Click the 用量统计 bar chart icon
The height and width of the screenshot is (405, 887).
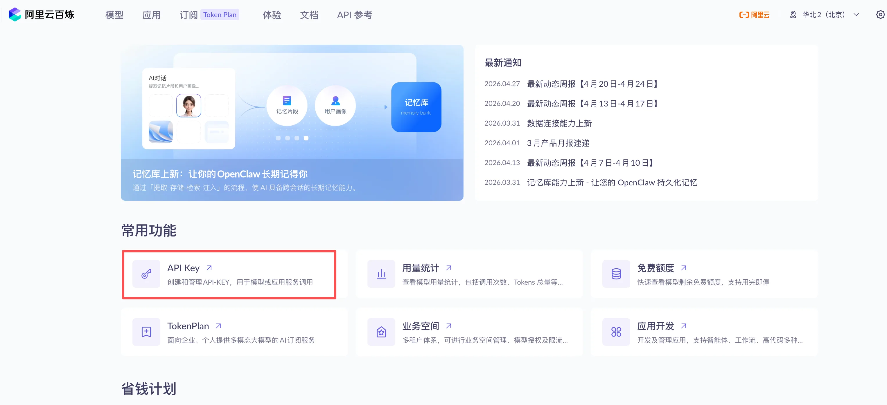381,274
